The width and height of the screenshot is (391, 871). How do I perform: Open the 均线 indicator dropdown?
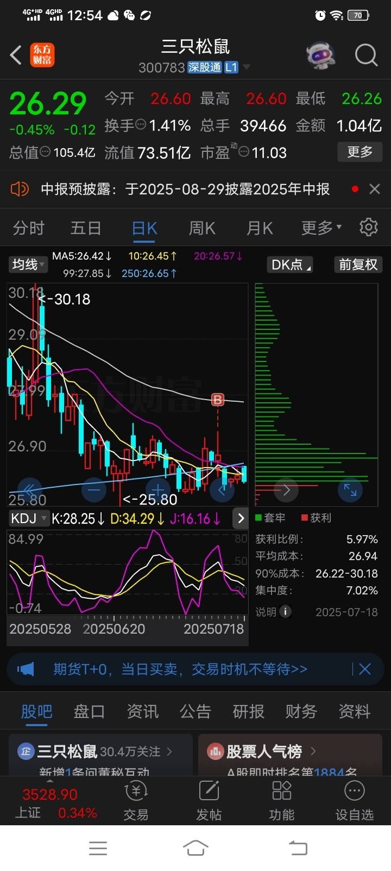point(28,265)
